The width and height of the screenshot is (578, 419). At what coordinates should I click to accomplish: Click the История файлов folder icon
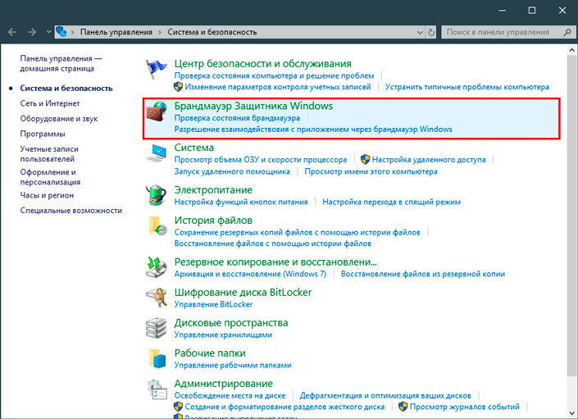click(x=157, y=225)
